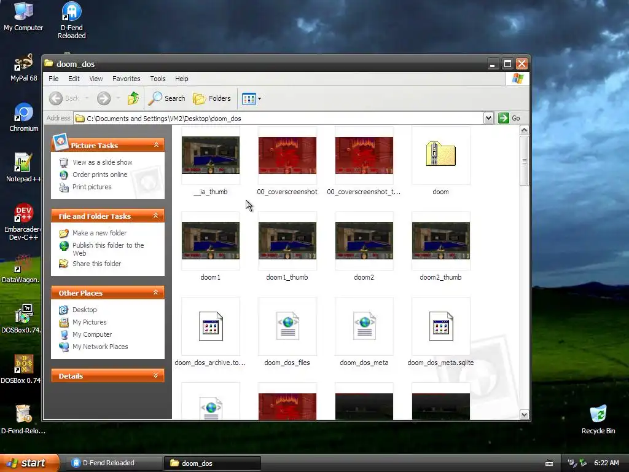Launch DOSBox 0.74 shortcut

point(21,369)
